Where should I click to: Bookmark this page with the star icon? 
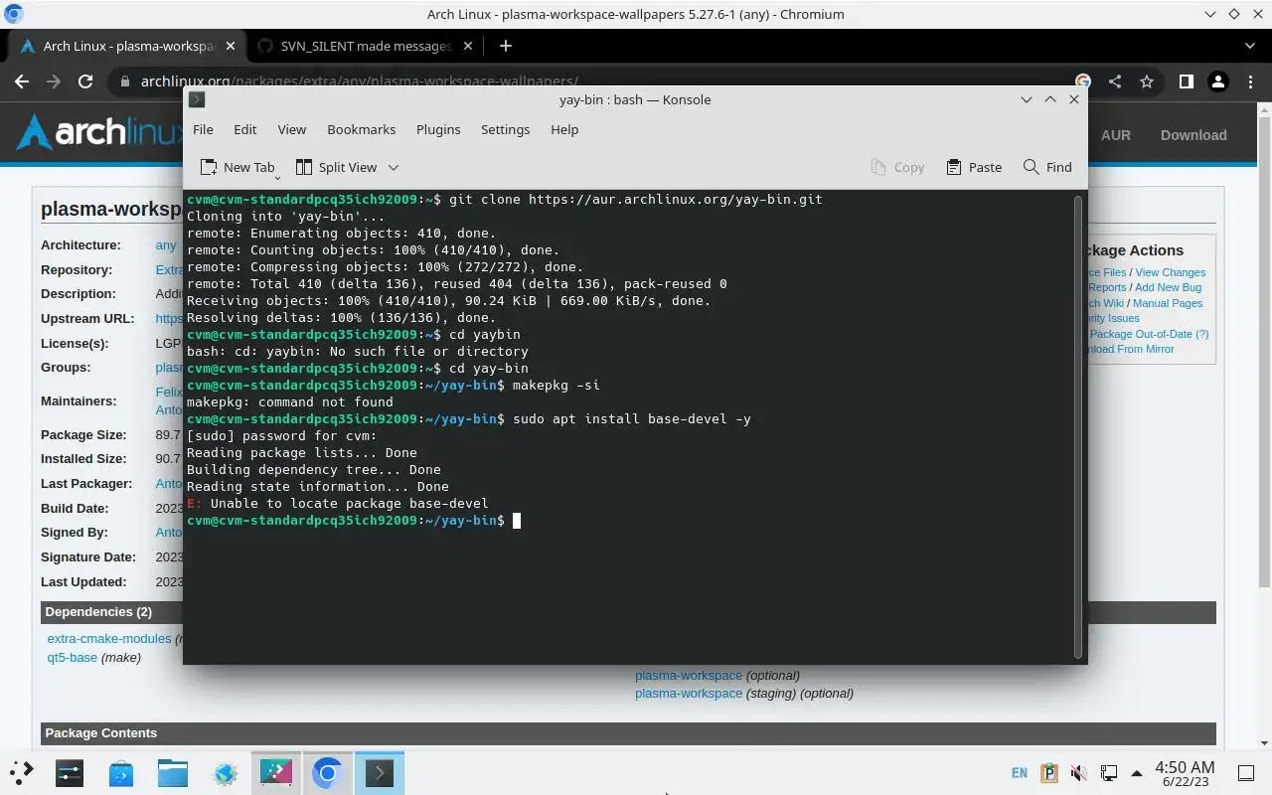coord(1147,81)
